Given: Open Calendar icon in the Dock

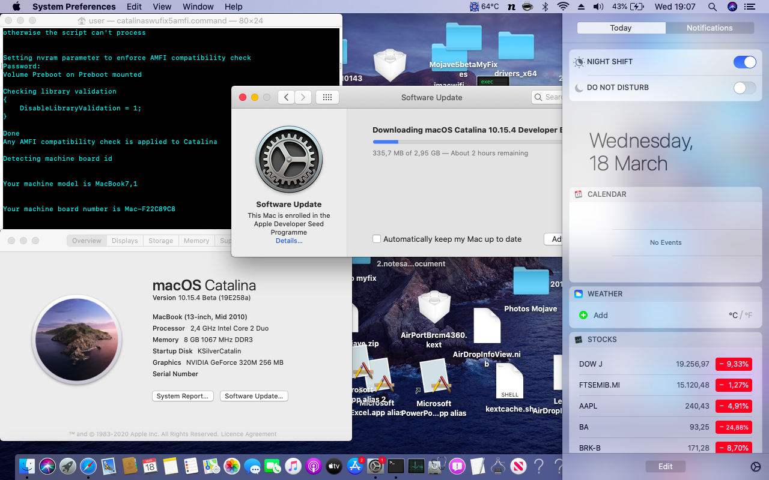Looking at the screenshot, I should [x=150, y=466].
